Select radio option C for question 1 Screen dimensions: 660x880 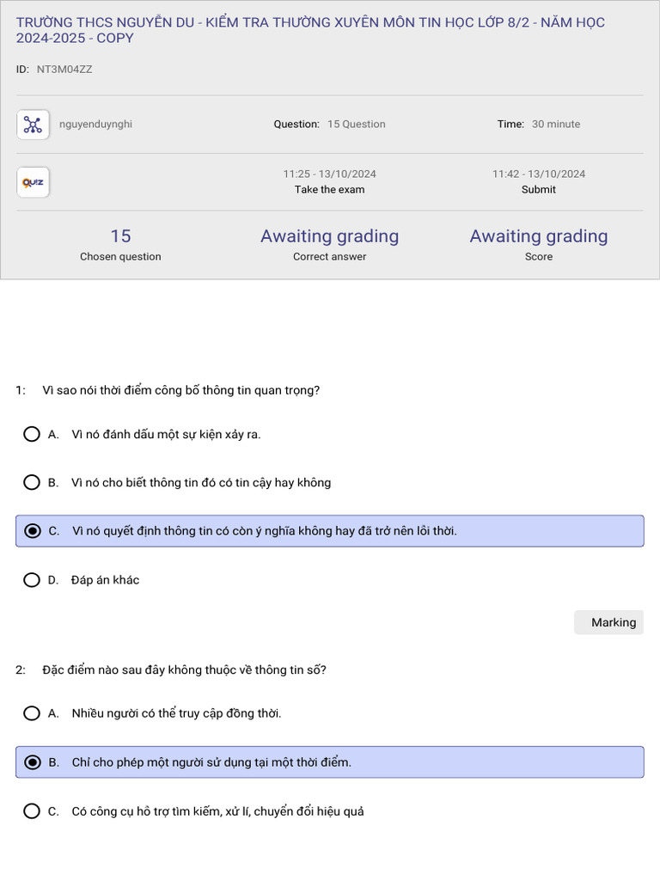[32, 531]
